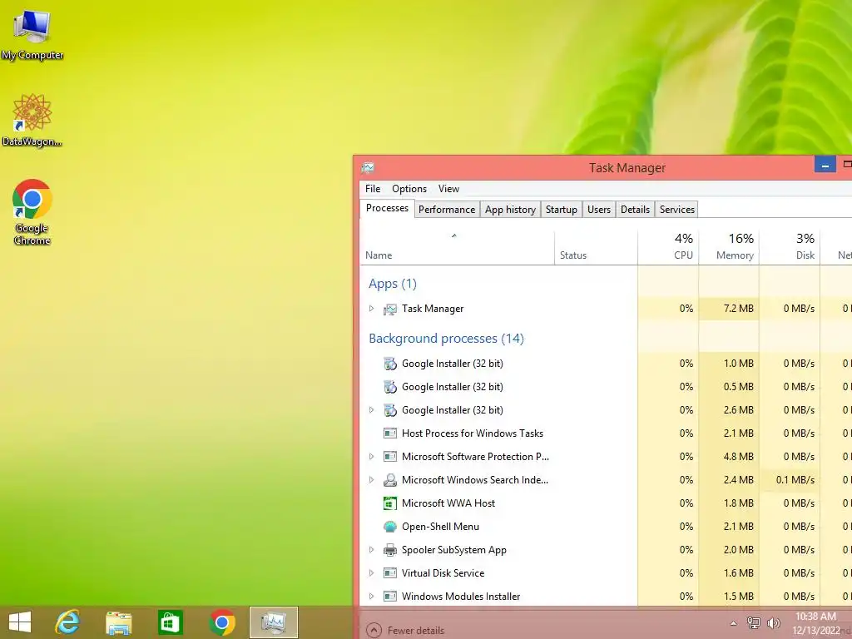Open File Explorer from taskbar
The image size is (852, 639).
(119, 622)
